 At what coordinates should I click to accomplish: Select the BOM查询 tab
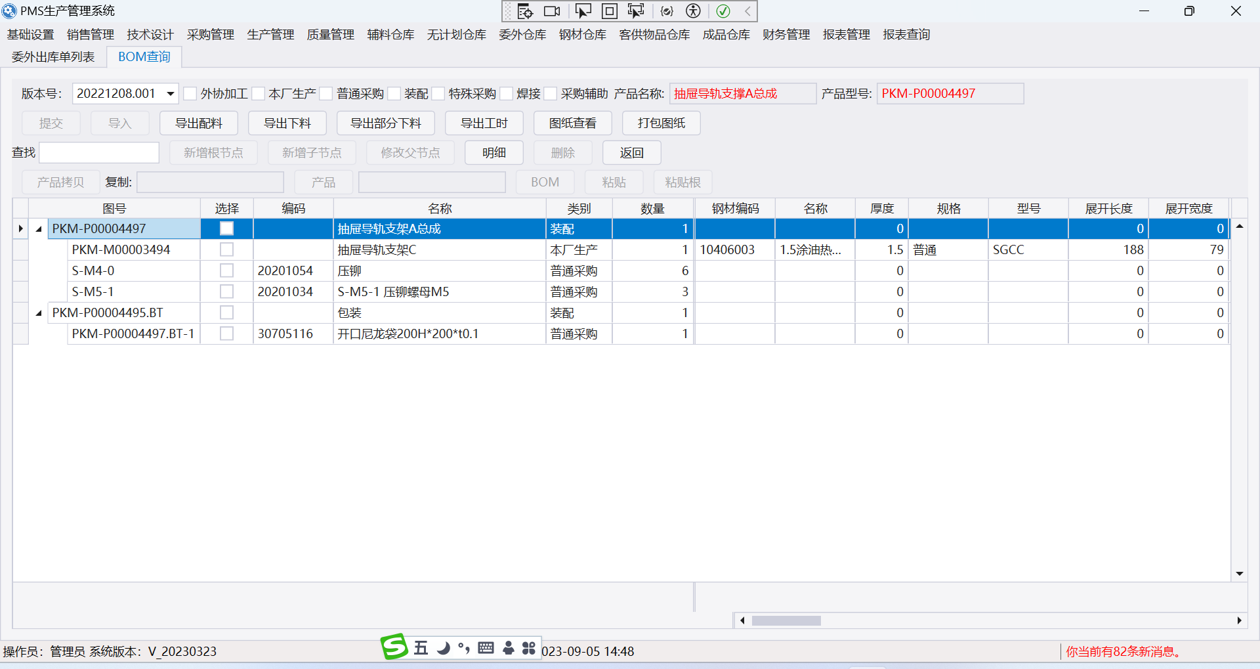coord(144,57)
